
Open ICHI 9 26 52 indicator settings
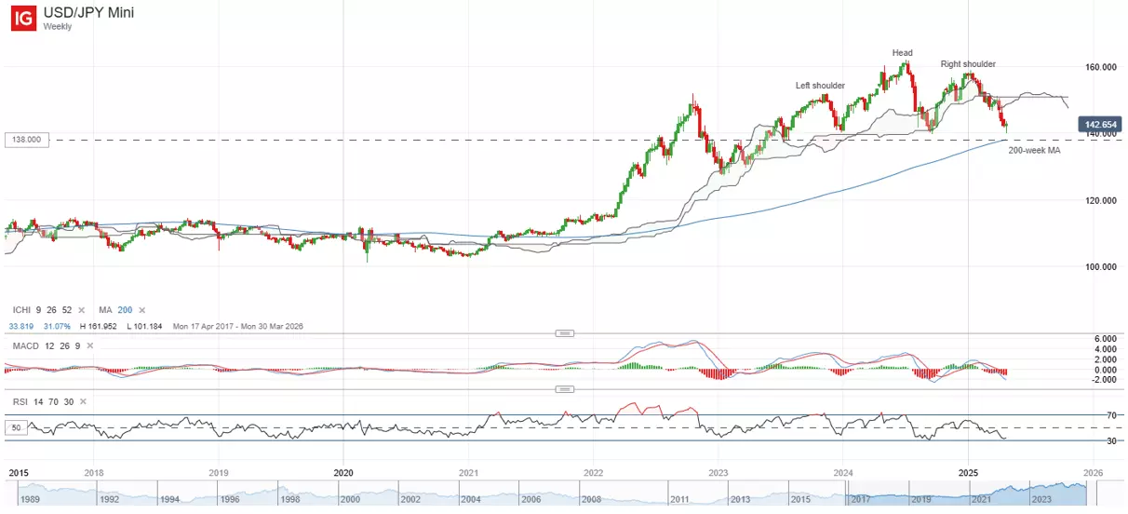42,309
